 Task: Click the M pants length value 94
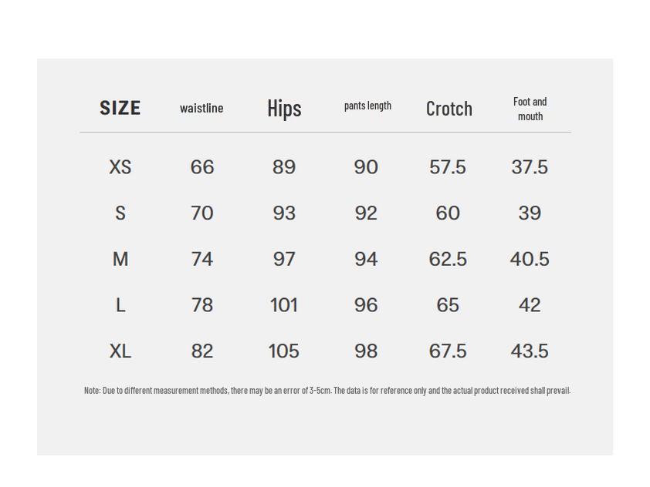(x=366, y=259)
